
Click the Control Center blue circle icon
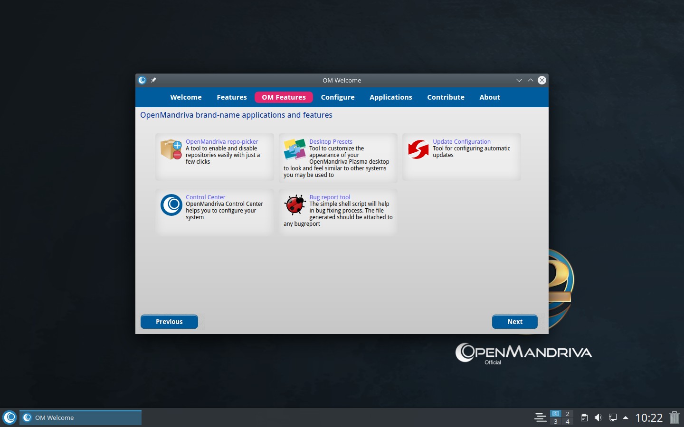171,205
